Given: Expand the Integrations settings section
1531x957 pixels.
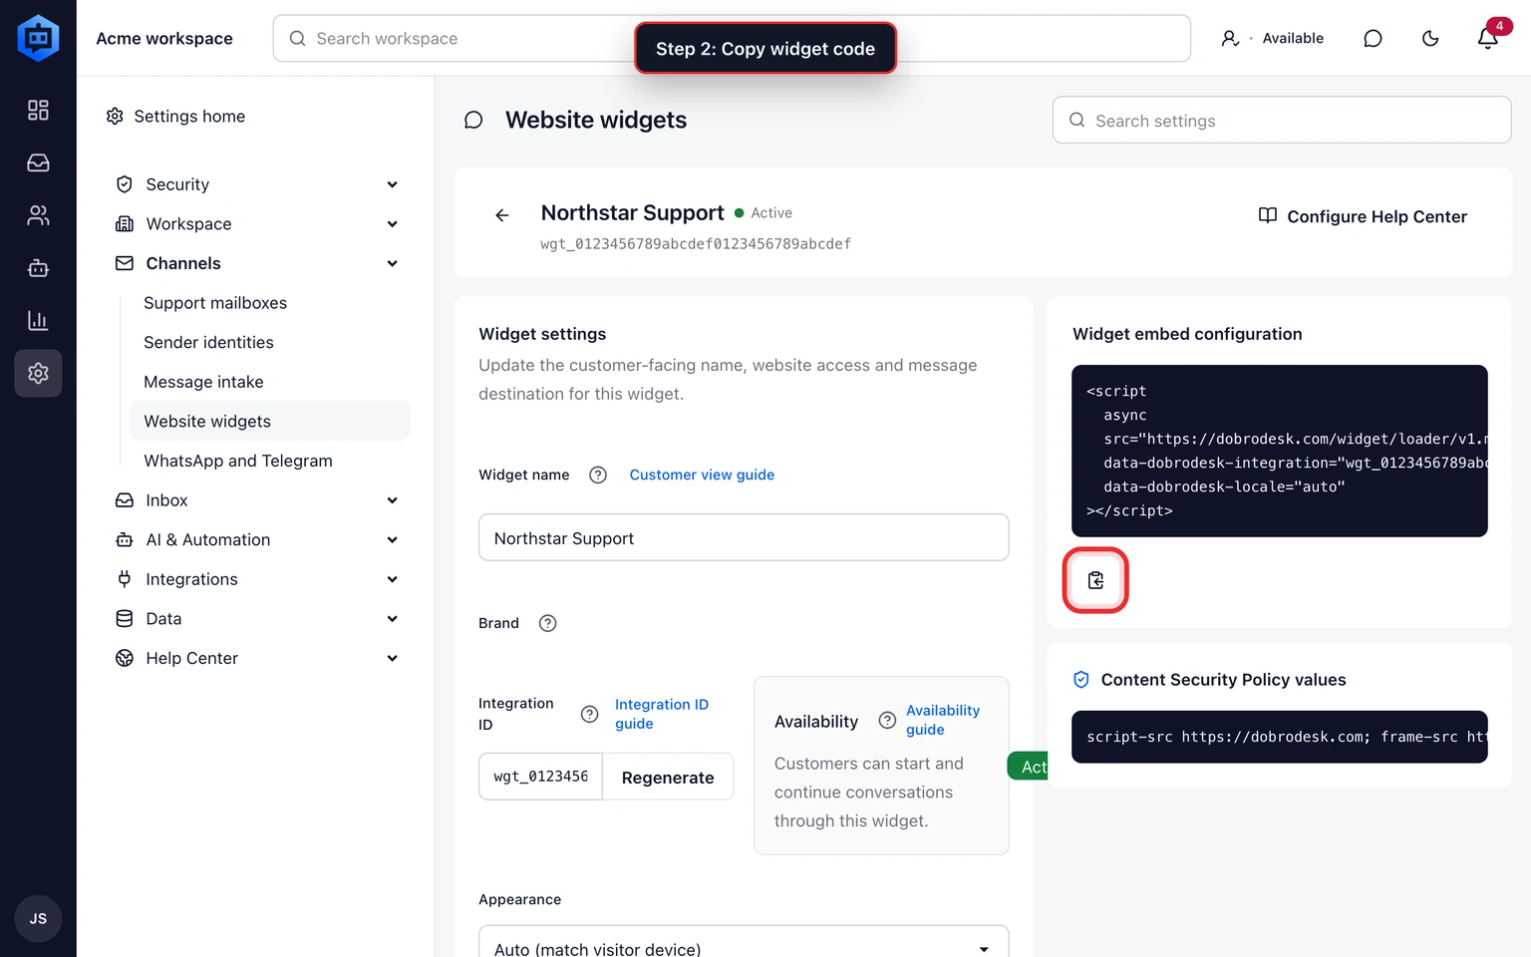Looking at the screenshot, I should tap(258, 579).
